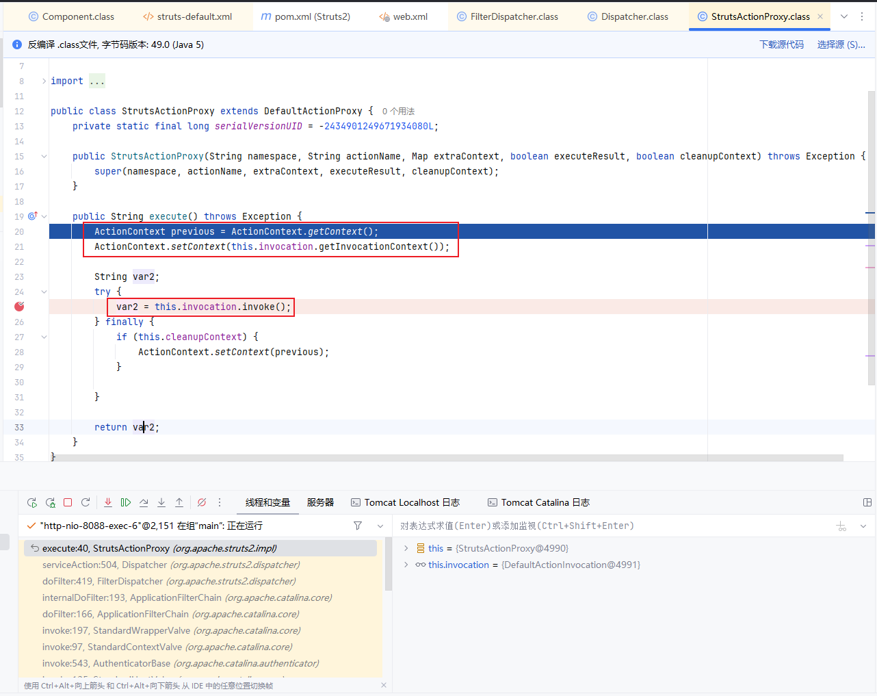This screenshot has height=696, width=877.
Task: Click the red step-into breakpoint download icon
Action: click(x=108, y=502)
